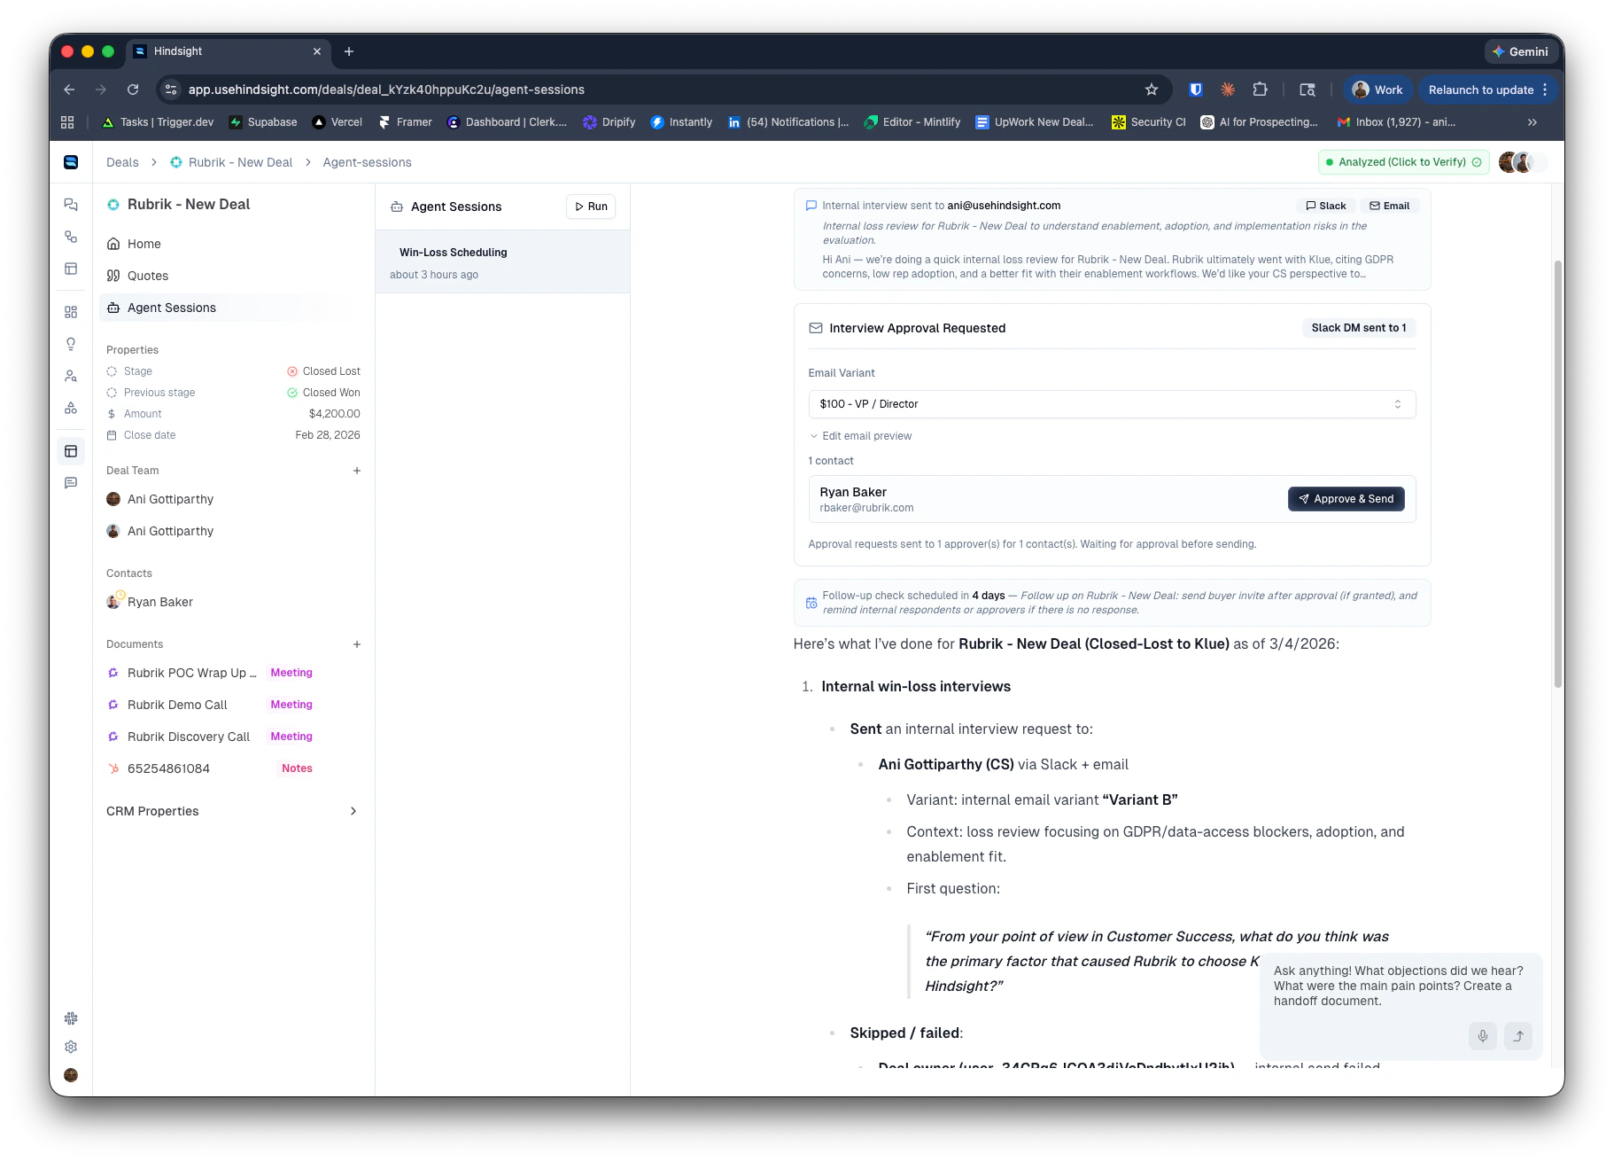Open Inbox Gmail bookmark
The height and width of the screenshot is (1162, 1614).
(x=1397, y=122)
